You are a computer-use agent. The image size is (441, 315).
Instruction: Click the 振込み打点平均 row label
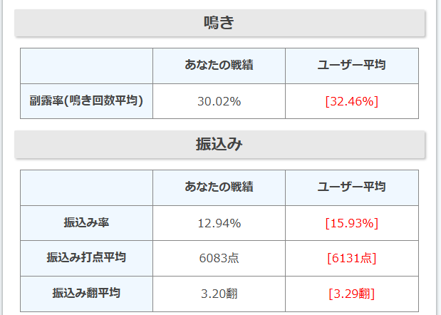pos(86,258)
